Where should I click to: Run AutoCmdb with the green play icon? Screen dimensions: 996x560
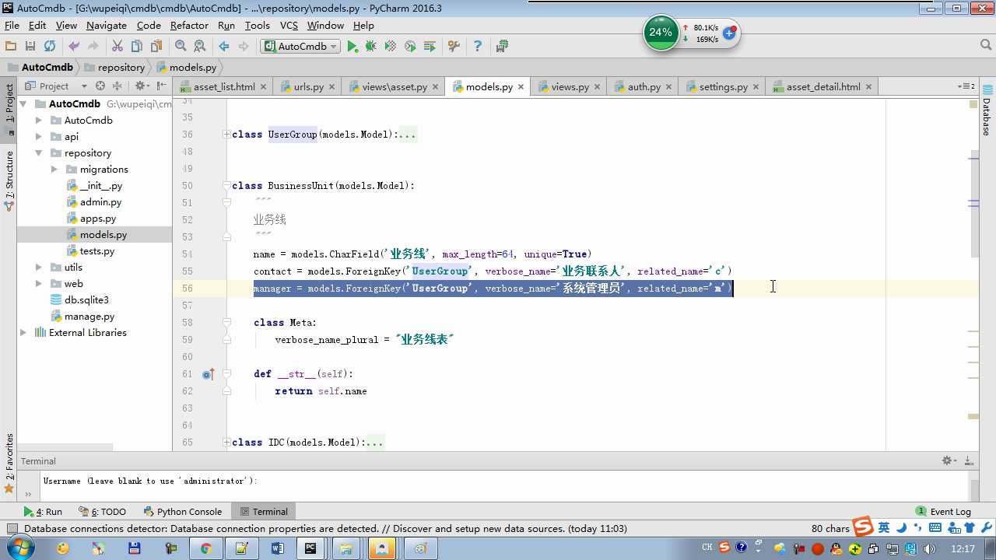coord(352,47)
